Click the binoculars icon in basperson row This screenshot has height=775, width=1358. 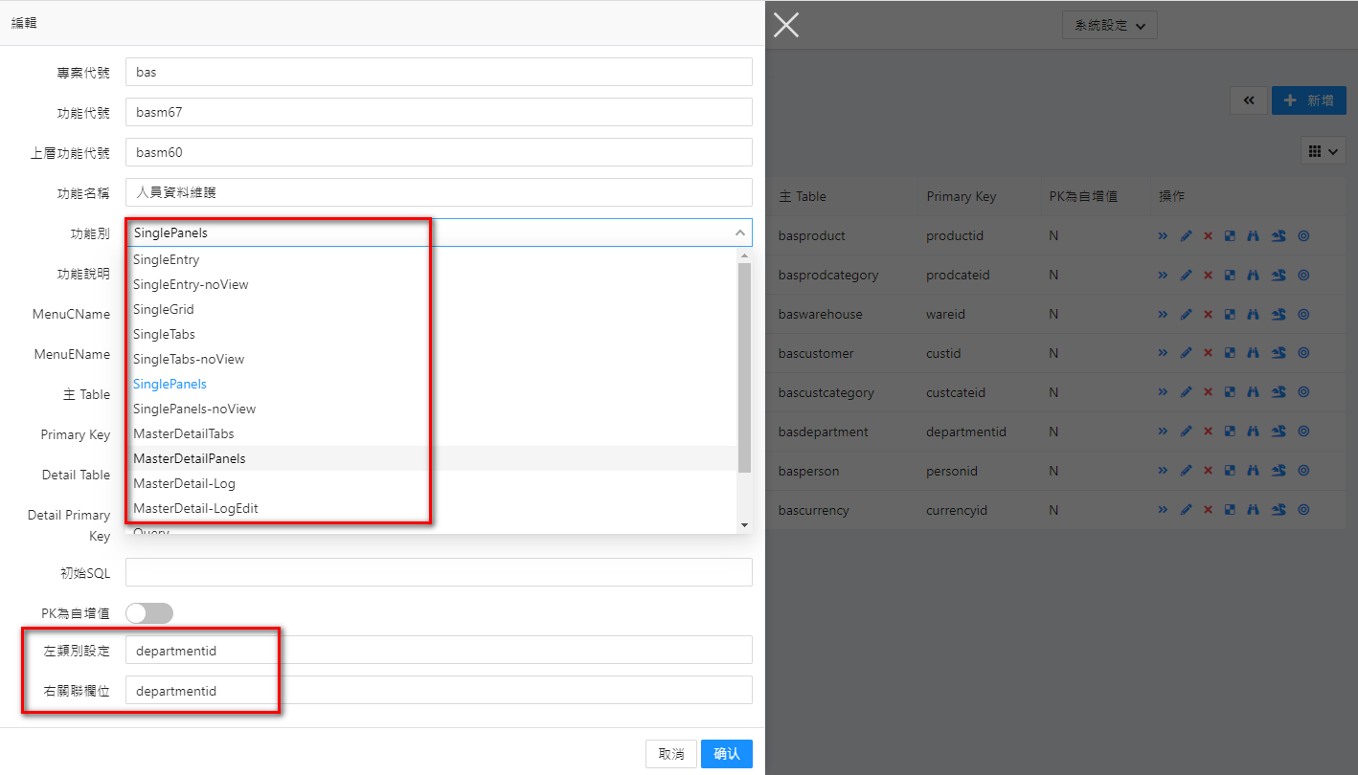[1253, 471]
